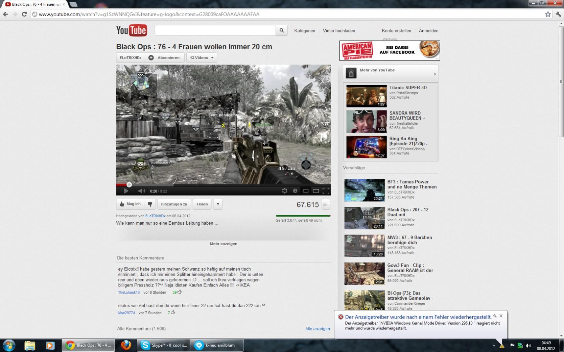Click the YouTube logo
Screen dimensions: 564x352
tap(132, 30)
